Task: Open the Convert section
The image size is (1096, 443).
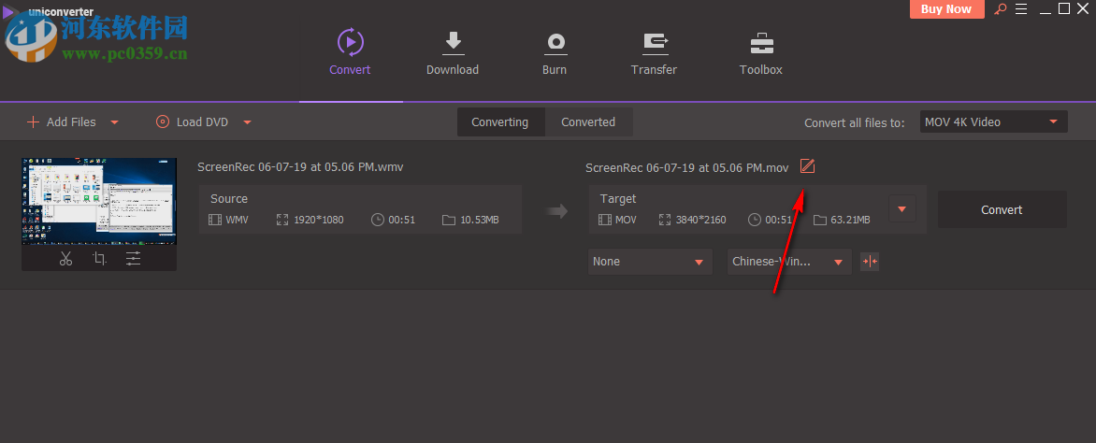Action: pyautogui.click(x=350, y=51)
